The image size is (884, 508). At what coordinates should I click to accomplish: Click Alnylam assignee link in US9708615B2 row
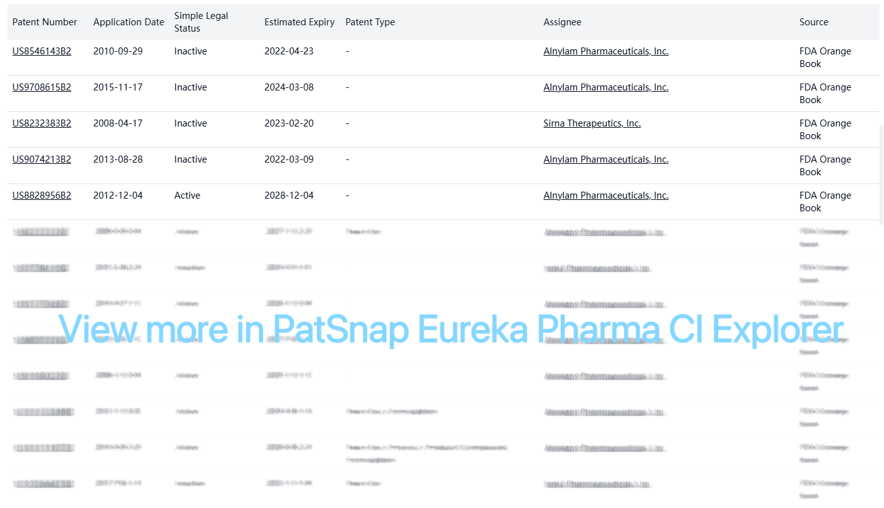[606, 87]
